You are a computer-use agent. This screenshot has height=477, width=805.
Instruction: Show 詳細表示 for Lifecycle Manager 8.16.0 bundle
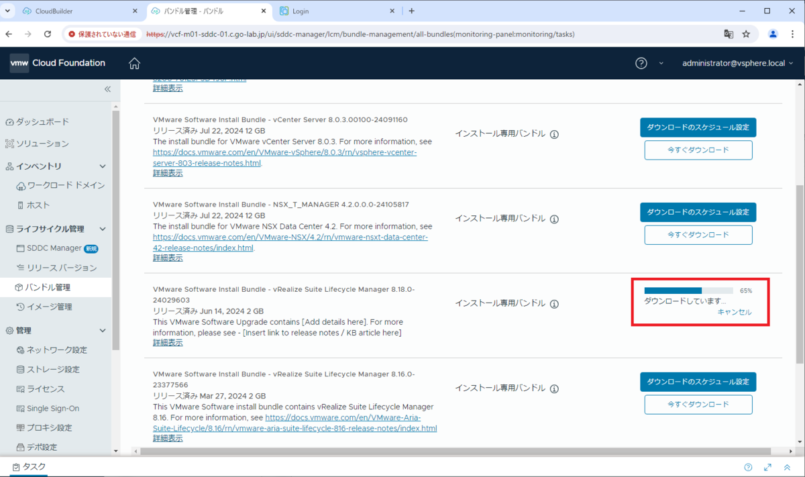[x=168, y=438]
